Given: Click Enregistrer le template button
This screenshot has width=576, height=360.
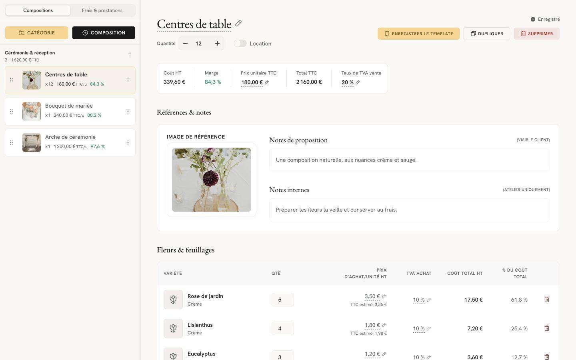Looking at the screenshot, I should click(418, 34).
